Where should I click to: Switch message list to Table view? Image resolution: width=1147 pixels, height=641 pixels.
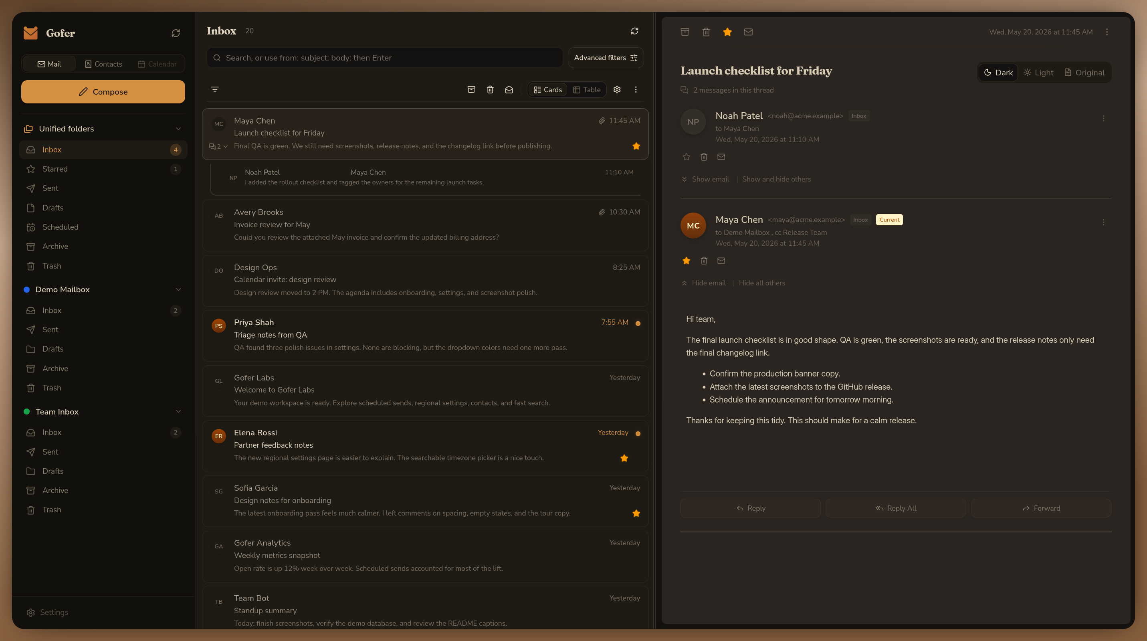(586, 89)
